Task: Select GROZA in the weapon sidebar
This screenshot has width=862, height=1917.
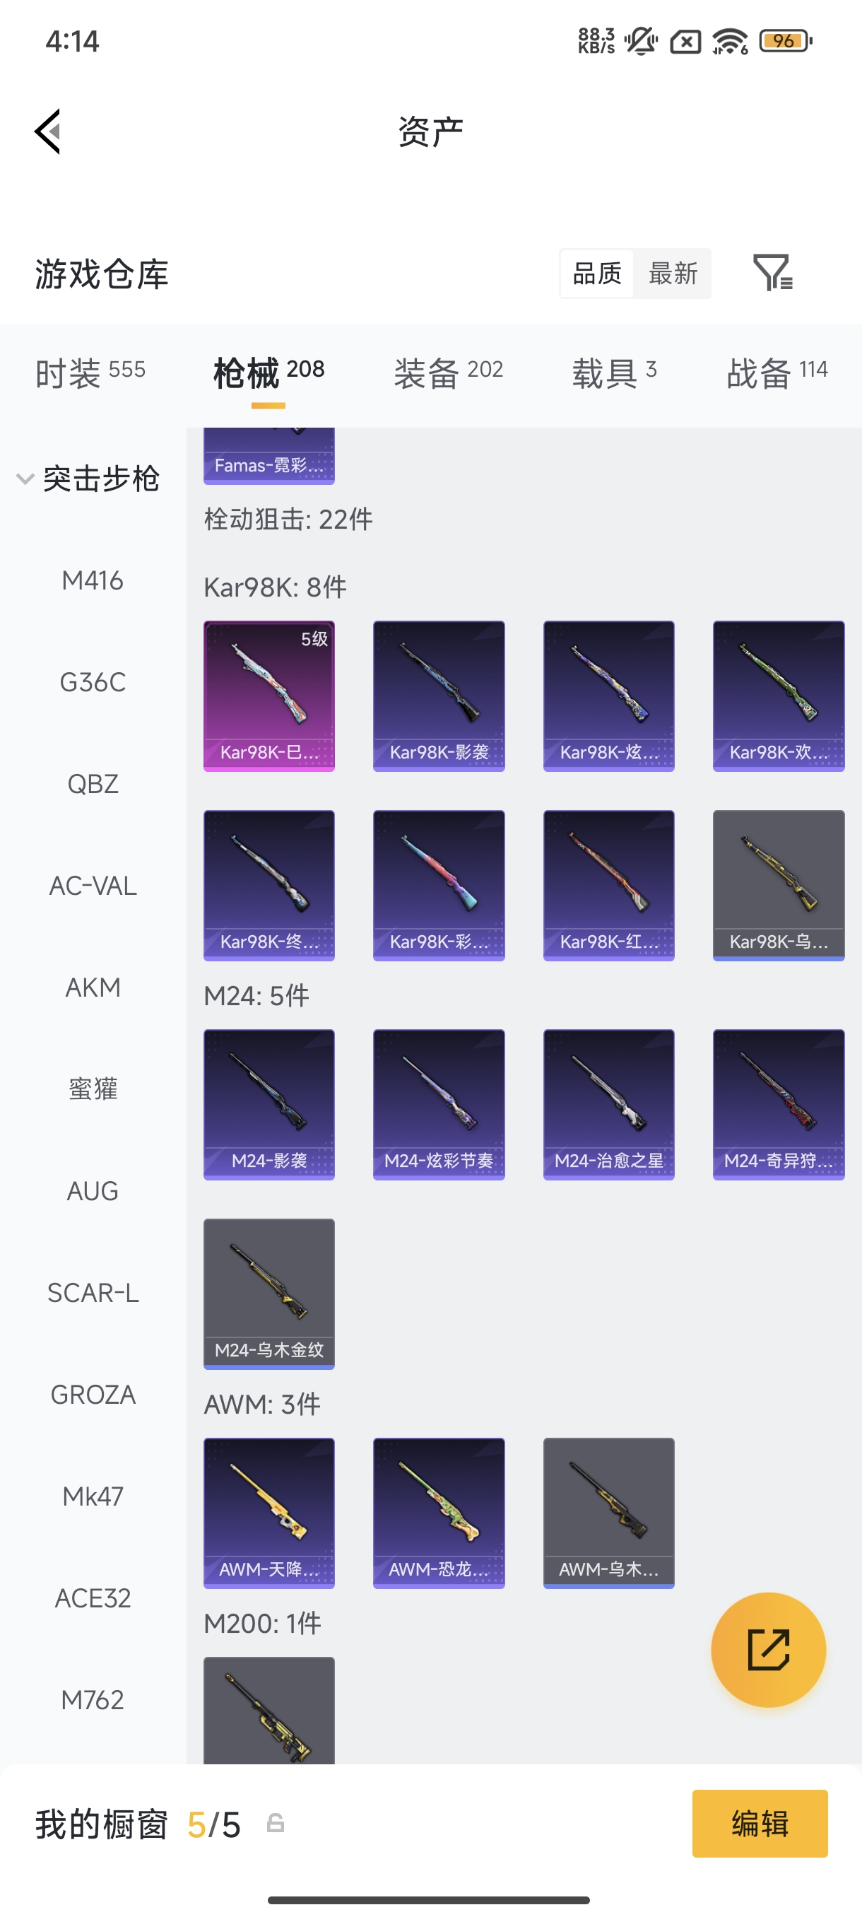Action: coord(93,1395)
